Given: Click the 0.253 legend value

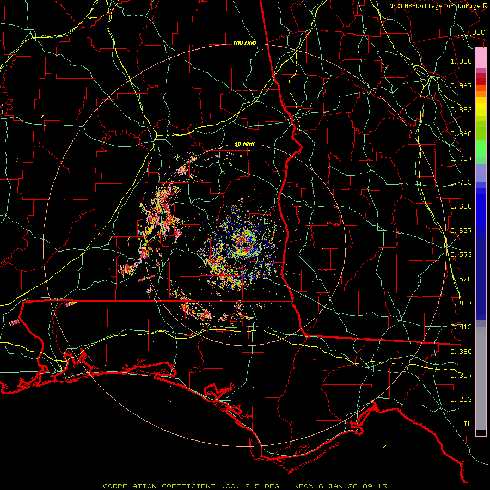Looking at the screenshot, I should 461,400.
